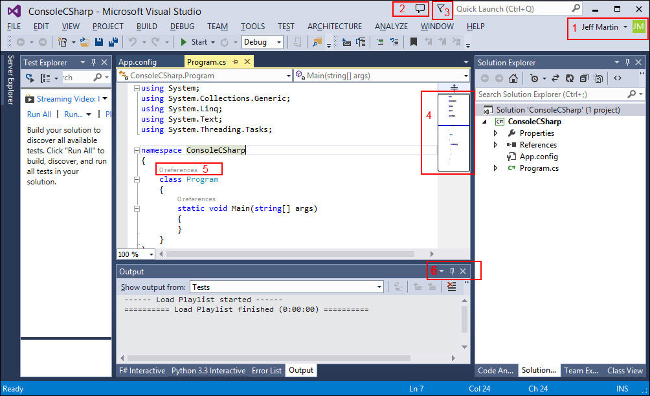Expand the Properties node in Solution Explorer
This screenshot has width=650, height=396.
[495, 133]
